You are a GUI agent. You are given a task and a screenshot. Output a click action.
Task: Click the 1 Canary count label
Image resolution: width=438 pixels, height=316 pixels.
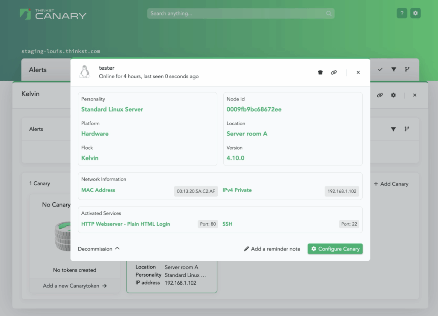click(40, 183)
